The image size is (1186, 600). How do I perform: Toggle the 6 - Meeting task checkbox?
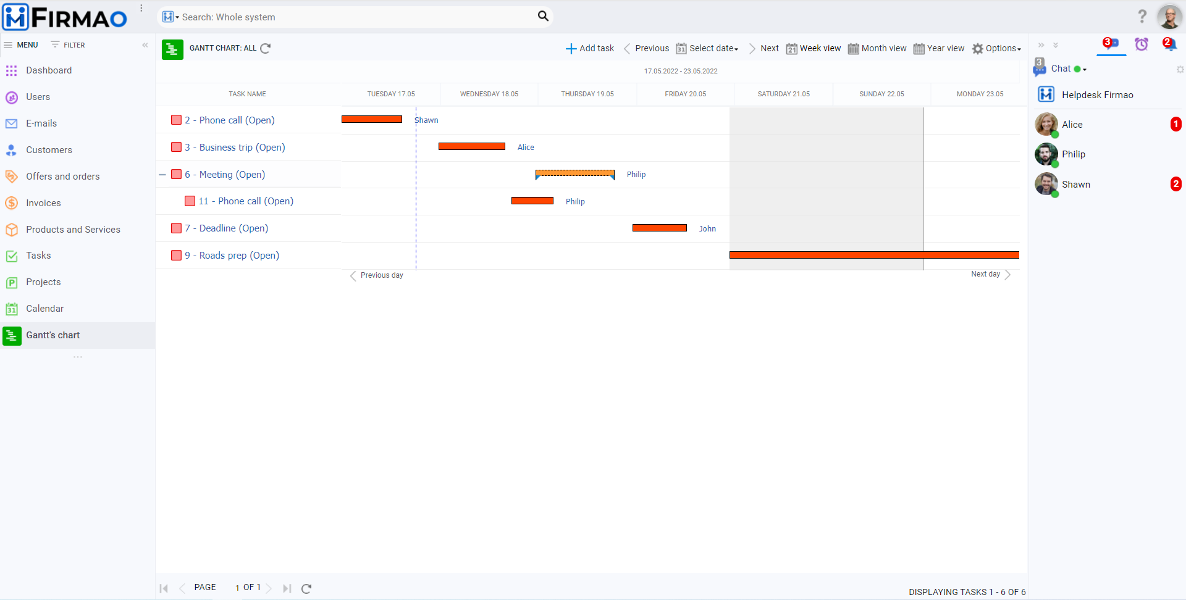[177, 174]
